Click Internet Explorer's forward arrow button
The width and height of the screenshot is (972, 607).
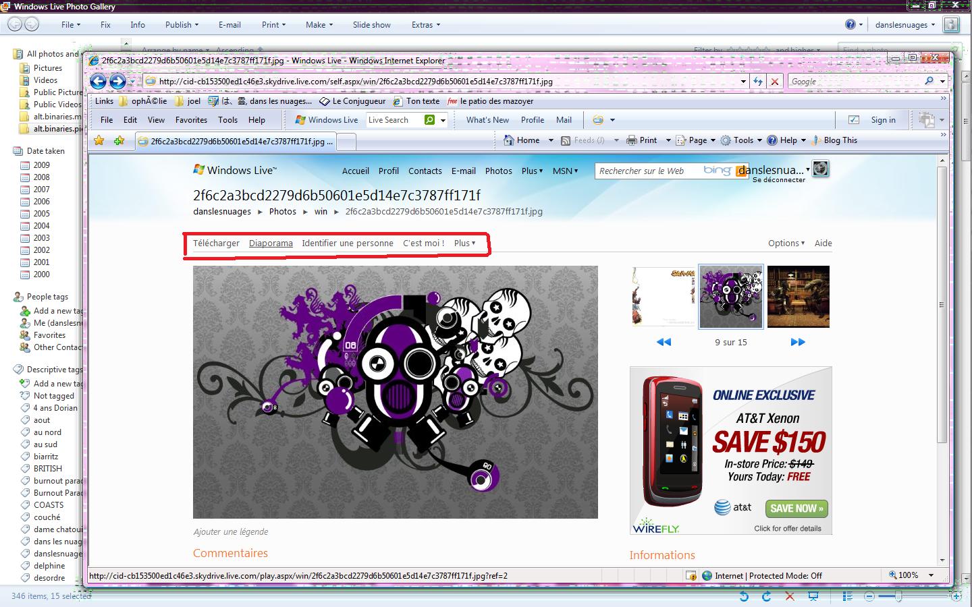tap(117, 82)
